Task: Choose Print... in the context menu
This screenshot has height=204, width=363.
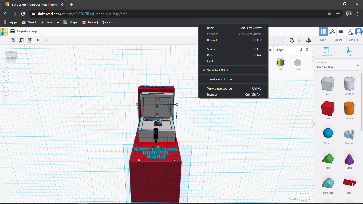Action: point(233,55)
